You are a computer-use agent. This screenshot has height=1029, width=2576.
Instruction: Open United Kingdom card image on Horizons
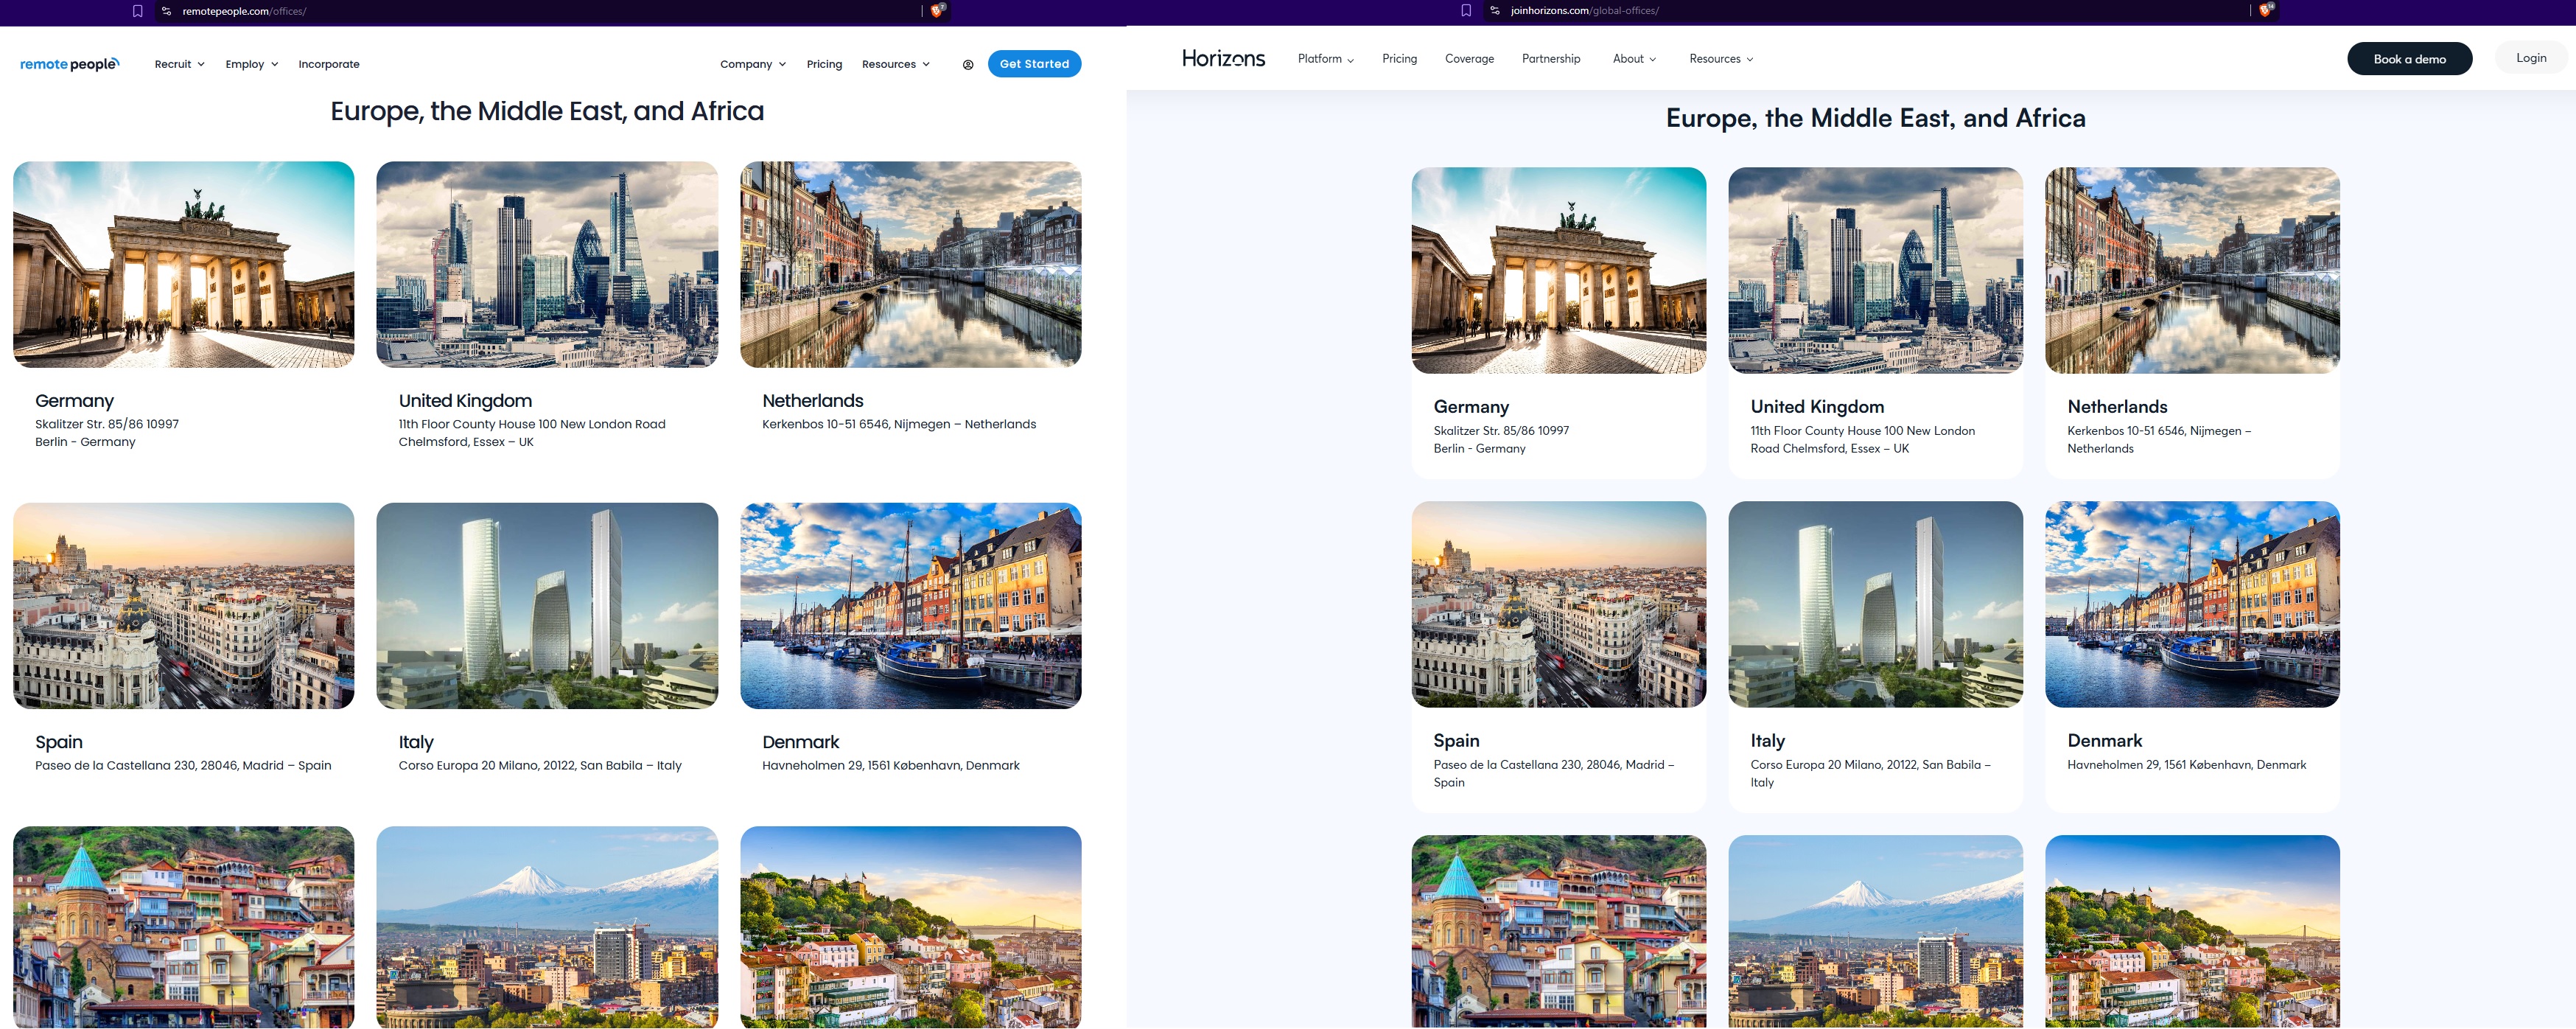pyautogui.click(x=1875, y=270)
